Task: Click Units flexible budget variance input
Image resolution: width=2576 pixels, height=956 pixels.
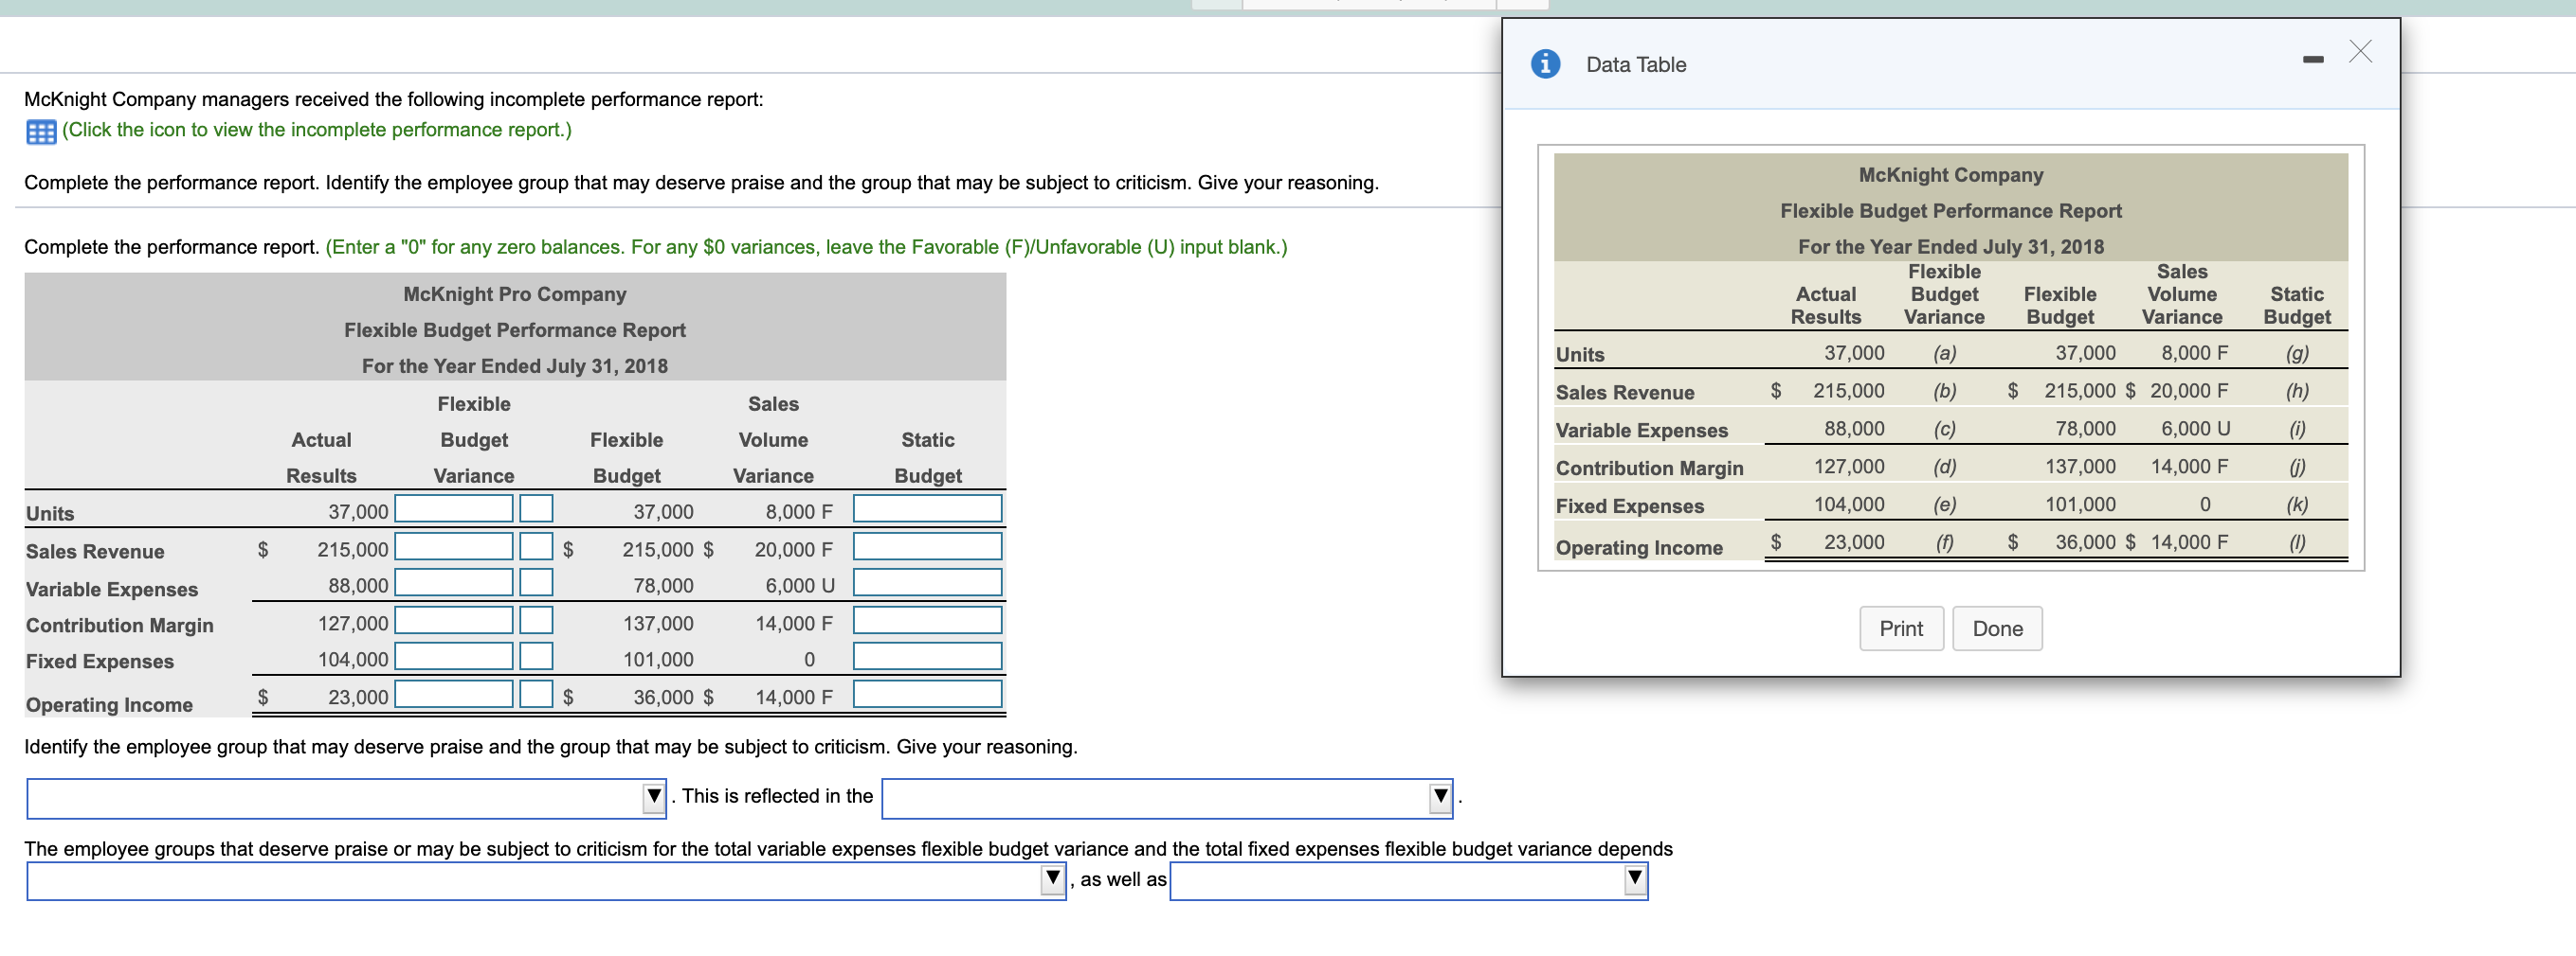Action: point(454,508)
